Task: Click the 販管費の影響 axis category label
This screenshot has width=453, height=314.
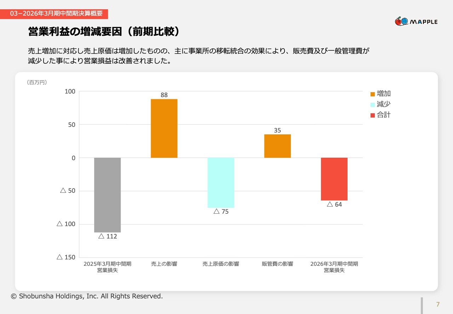Action: point(277,264)
